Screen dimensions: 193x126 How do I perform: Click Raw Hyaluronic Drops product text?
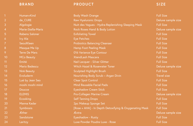[88, 20]
